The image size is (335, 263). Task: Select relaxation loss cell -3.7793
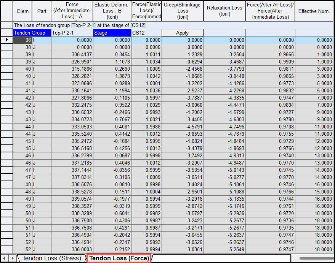(x=224, y=69)
